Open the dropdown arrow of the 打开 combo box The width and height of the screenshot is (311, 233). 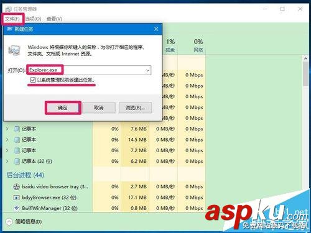[x=147, y=70]
